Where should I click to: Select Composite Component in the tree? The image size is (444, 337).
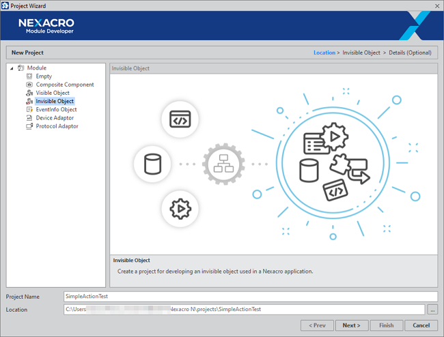coord(65,85)
